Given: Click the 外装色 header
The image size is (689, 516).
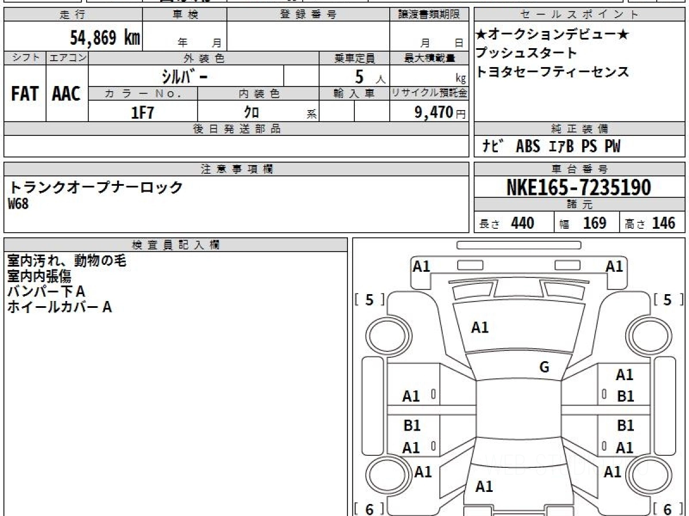Looking at the screenshot, I should [204, 58].
